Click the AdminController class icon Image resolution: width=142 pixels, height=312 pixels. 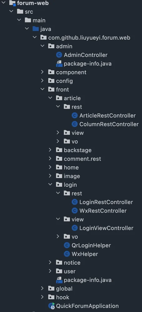tap(59, 55)
